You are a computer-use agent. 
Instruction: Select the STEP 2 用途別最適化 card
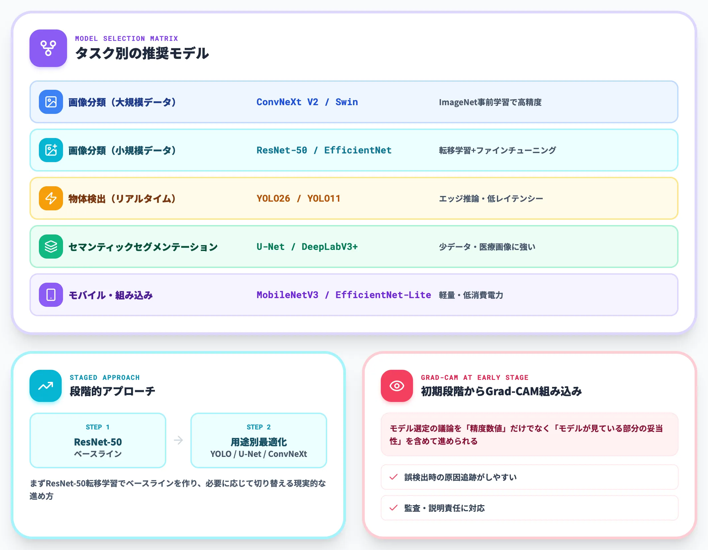pyautogui.click(x=259, y=440)
